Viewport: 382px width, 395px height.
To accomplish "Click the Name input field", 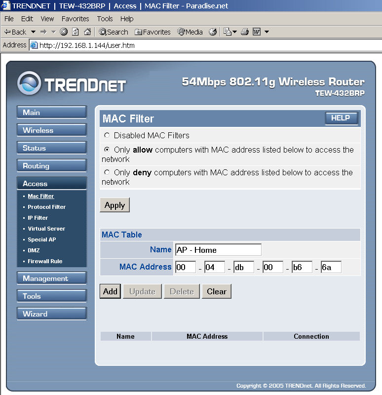I will tap(218, 250).
